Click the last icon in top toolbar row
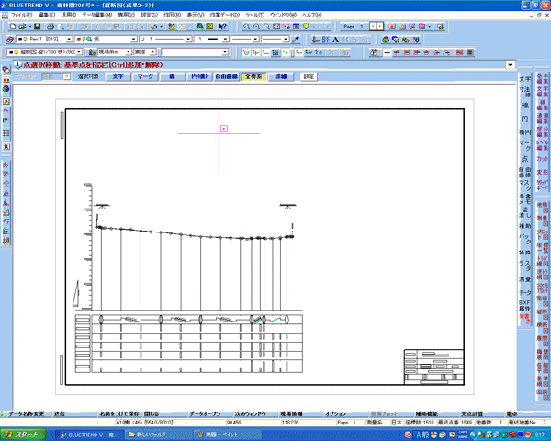 click(440, 27)
